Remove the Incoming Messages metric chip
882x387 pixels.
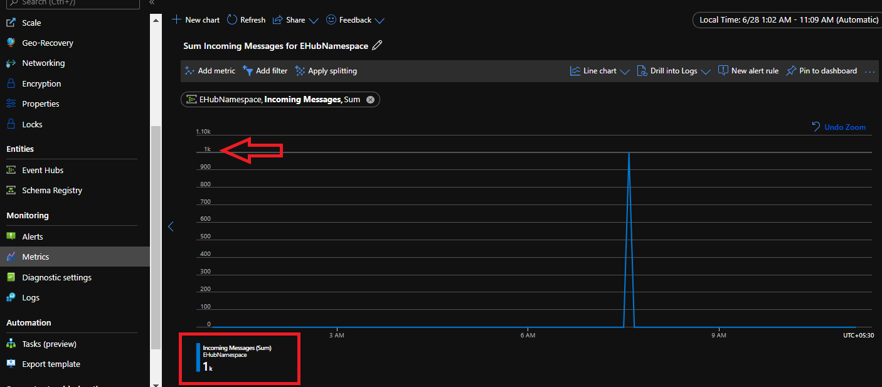(x=370, y=100)
